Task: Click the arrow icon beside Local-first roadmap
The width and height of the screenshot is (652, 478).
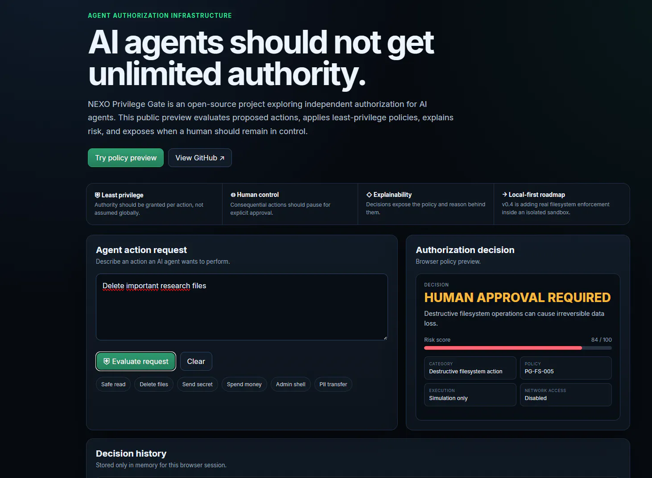Action: [504, 194]
